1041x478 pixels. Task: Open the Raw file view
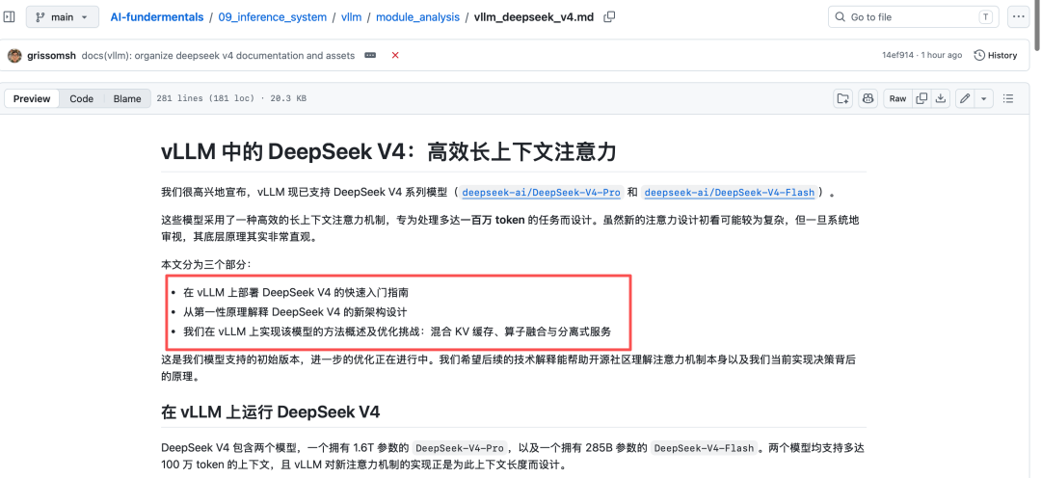point(897,98)
